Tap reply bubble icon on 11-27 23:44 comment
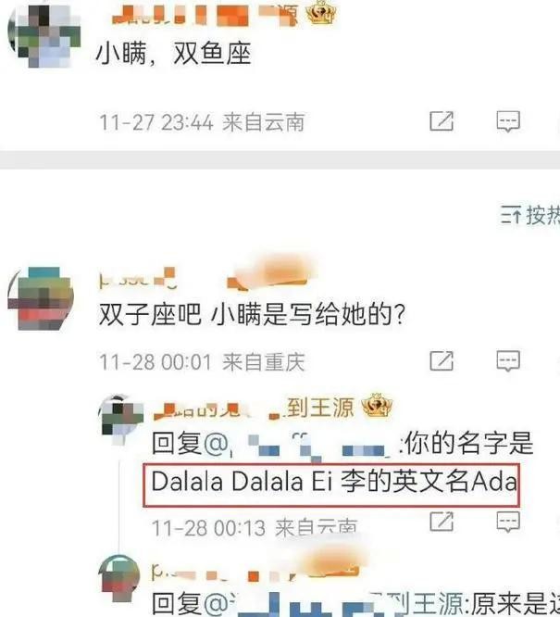Screen dimensions: 560x617 [x=508, y=121]
